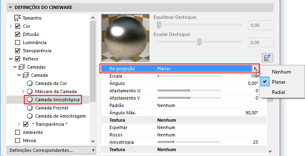Open Definições Correspondentes button
Screen dimensions: 305x156
[51, 150]
